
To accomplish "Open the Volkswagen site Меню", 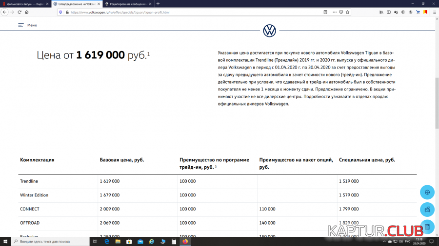I will coord(27,25).
